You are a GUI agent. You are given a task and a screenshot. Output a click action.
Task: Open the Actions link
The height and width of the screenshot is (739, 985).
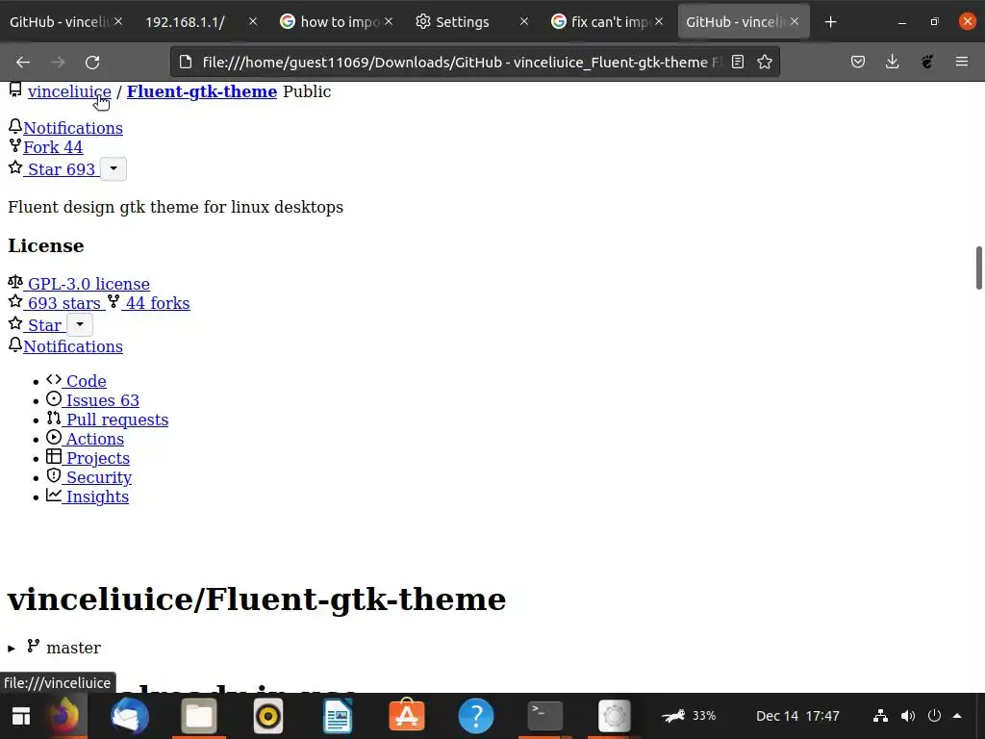click(94, 439)
